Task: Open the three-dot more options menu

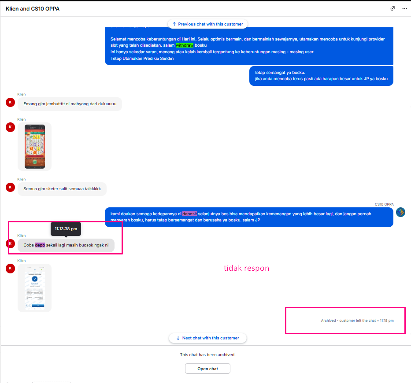Action: (x=404, y=9)
